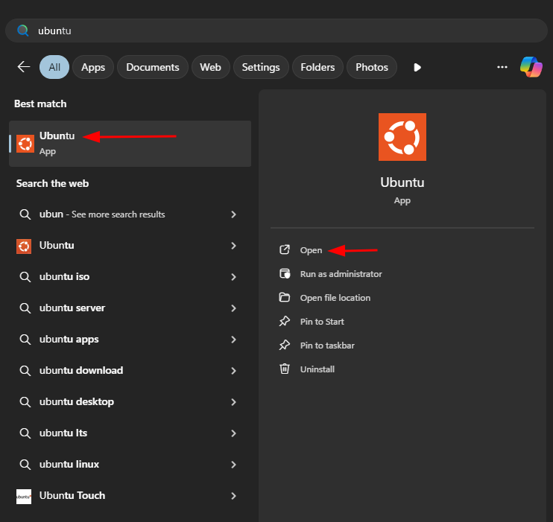Click the Ubuntu Touch logo icon
Screen dimensions: 553x522
coord(24,496)
